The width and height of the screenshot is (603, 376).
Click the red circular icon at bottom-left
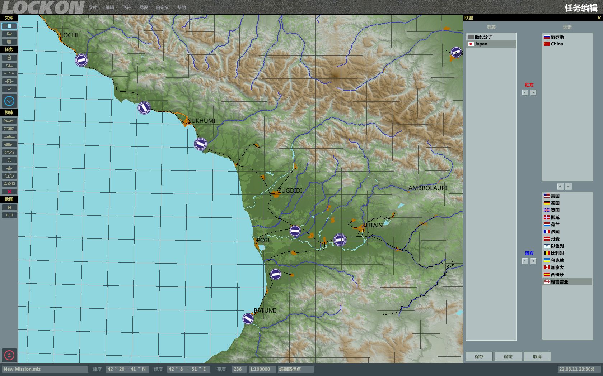[x=9, y=355]
